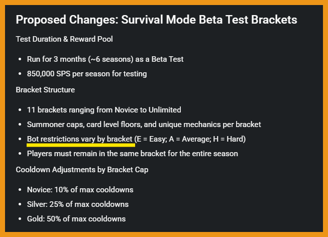Click the '11 brackets ranging from Novice' line
This screenshot has width=328, height=237.
click(104, 110)
